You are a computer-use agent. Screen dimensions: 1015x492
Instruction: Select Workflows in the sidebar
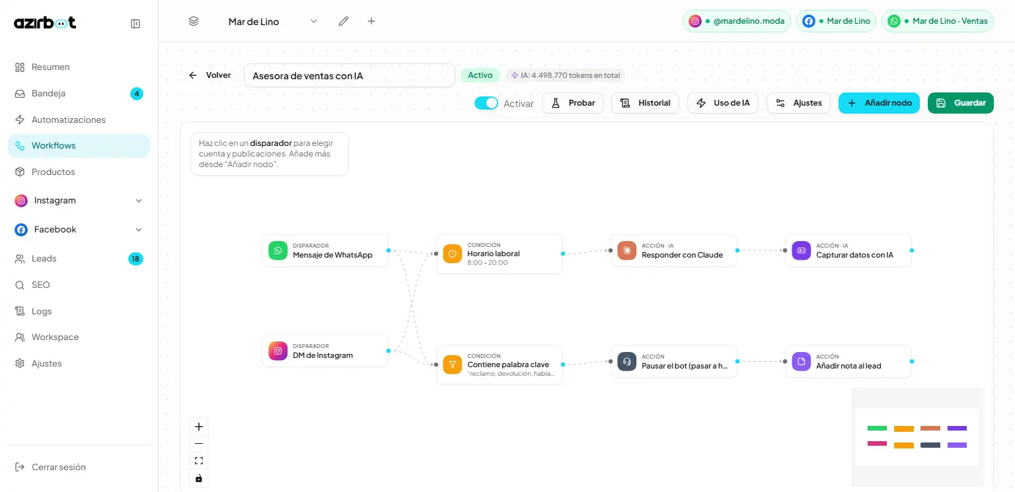(79, 146)
